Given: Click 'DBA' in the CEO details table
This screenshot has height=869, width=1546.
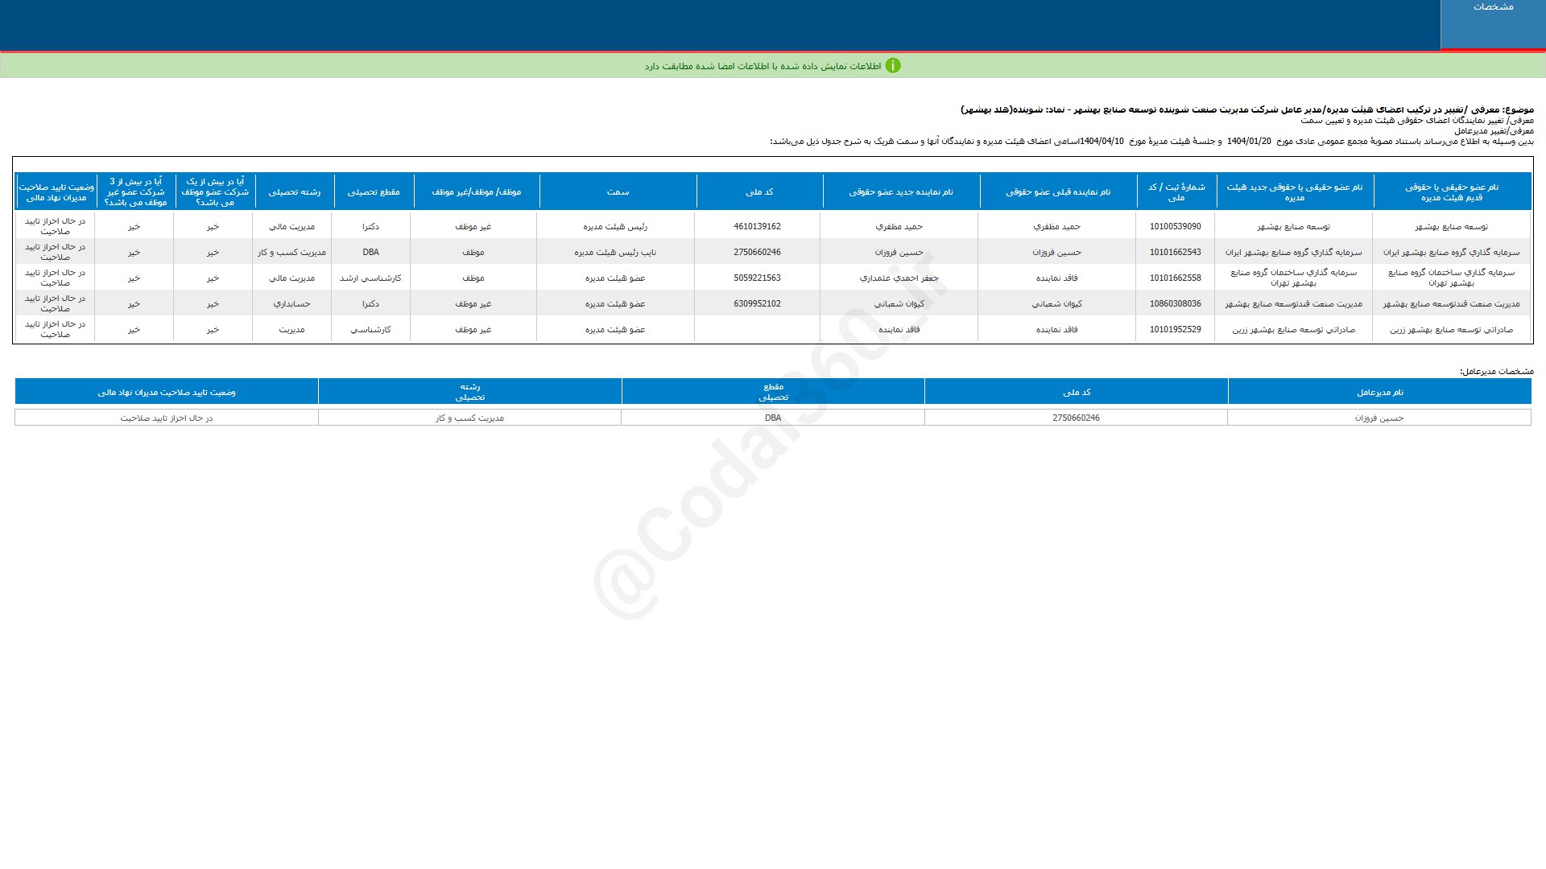Looking at the screenshot, I should point(773,418).
